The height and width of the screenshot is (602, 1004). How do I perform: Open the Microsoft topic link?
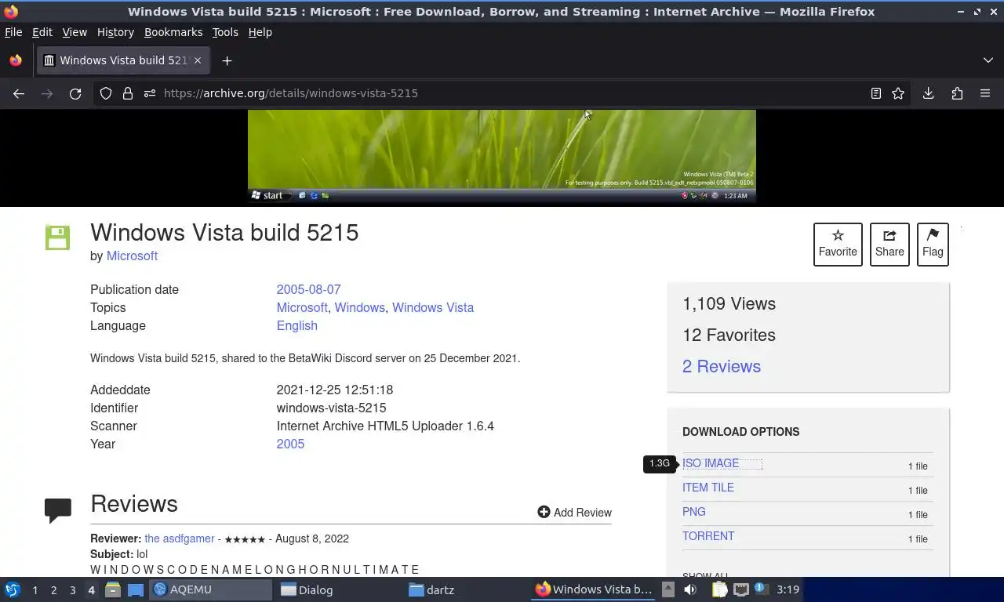coord(302,308)
